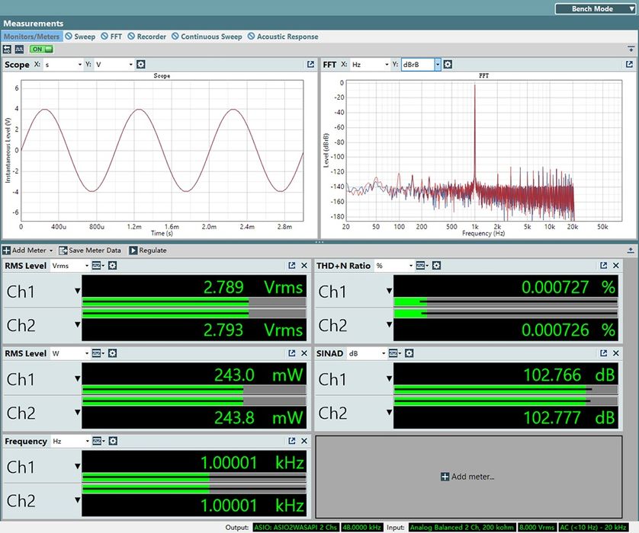Close the THD+N Ratio meter
This screenshot has height=533, width=639.
pos(616,266)
